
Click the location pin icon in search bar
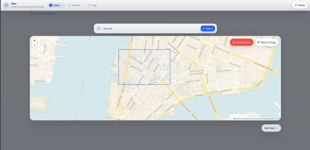click(99, 29)
